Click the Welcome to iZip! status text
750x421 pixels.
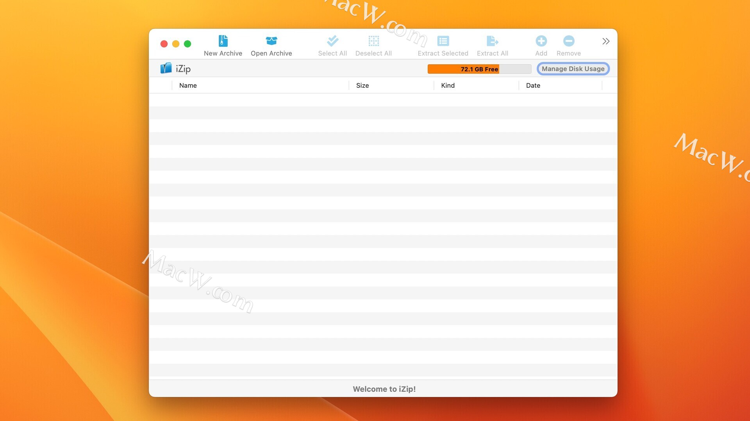[x=384, y=389]
